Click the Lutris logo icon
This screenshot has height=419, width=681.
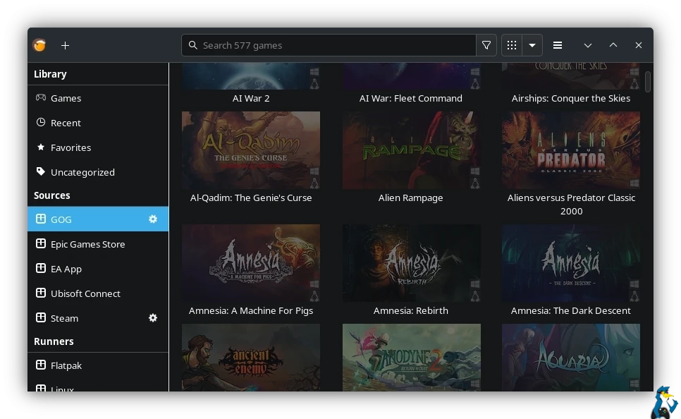tap(39, 45)
